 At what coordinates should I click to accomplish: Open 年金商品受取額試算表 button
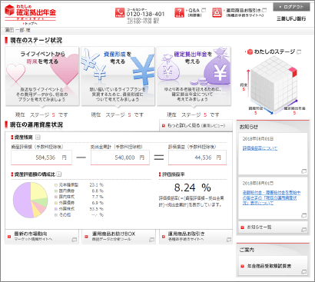pyautogui.click(x=273, y=266)
